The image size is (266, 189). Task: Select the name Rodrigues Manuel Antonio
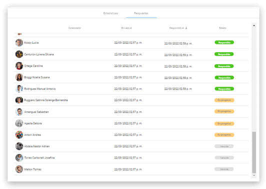coord(40,89)
